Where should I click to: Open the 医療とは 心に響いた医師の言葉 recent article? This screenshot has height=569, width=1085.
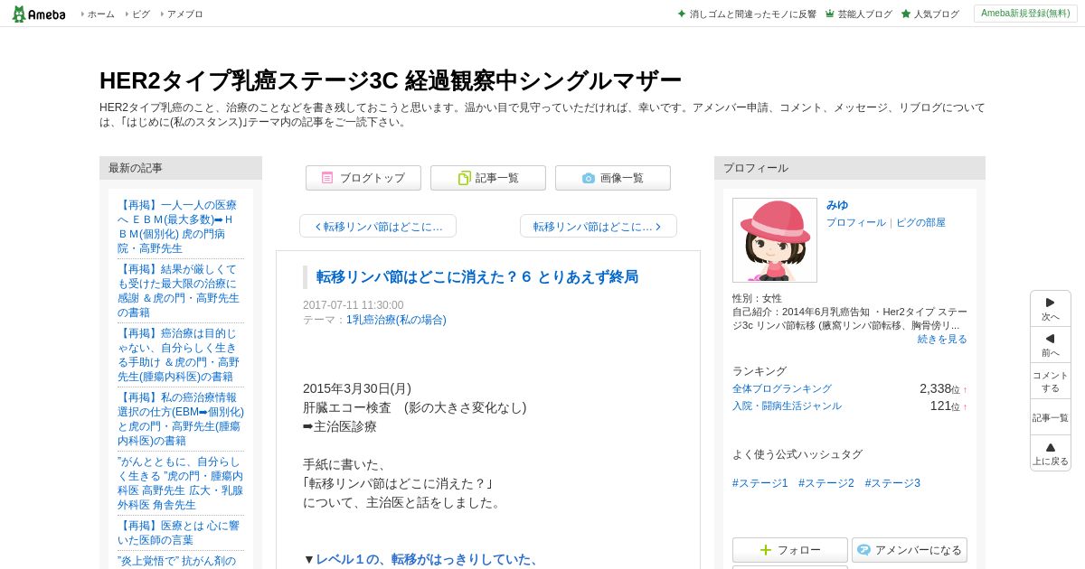(x=180, y=533)
